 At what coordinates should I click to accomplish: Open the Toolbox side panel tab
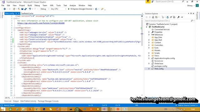tap(2, 15)
